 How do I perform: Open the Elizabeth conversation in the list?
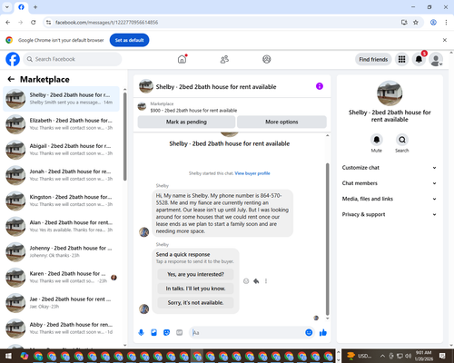tap(61, 124)
